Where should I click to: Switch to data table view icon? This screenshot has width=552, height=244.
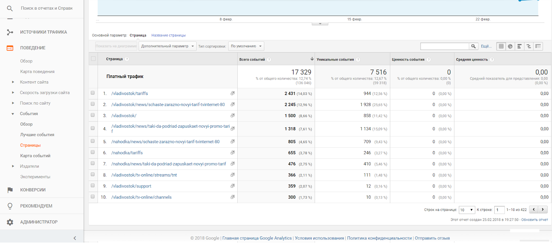click(x=501, y=46)
